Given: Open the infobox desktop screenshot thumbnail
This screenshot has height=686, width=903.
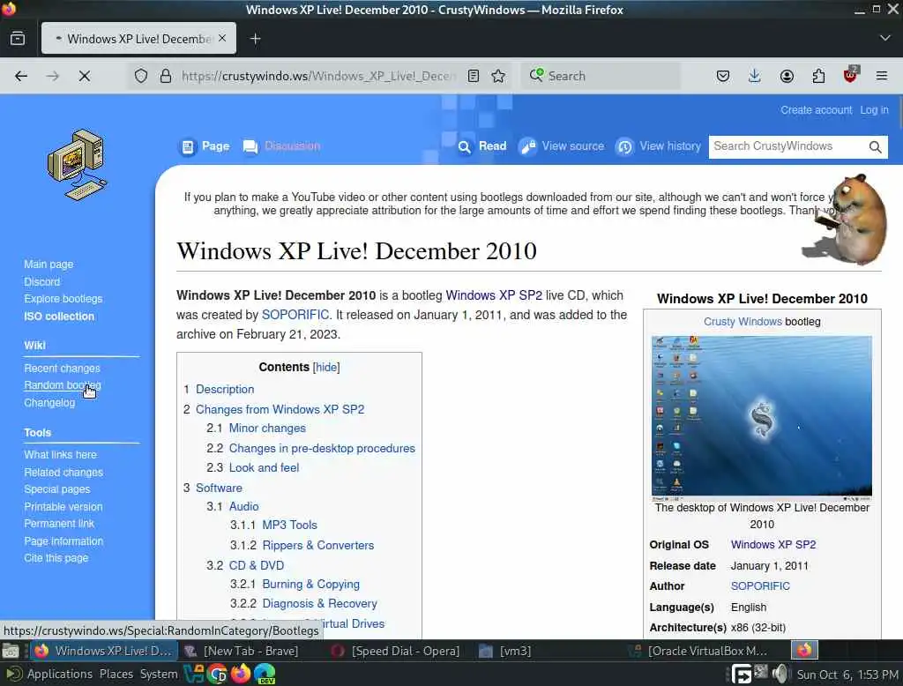Looking at the screenshot, I should coord(761,417).
